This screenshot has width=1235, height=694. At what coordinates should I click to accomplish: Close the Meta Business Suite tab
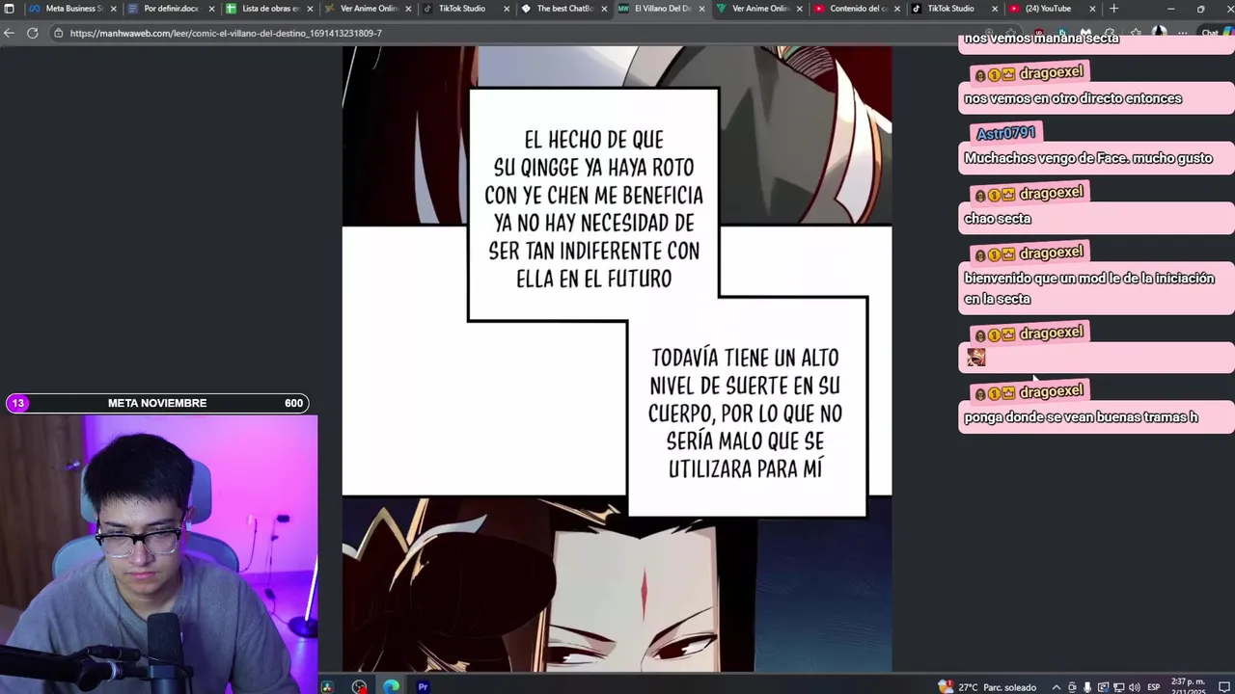[x=113, y=9]
